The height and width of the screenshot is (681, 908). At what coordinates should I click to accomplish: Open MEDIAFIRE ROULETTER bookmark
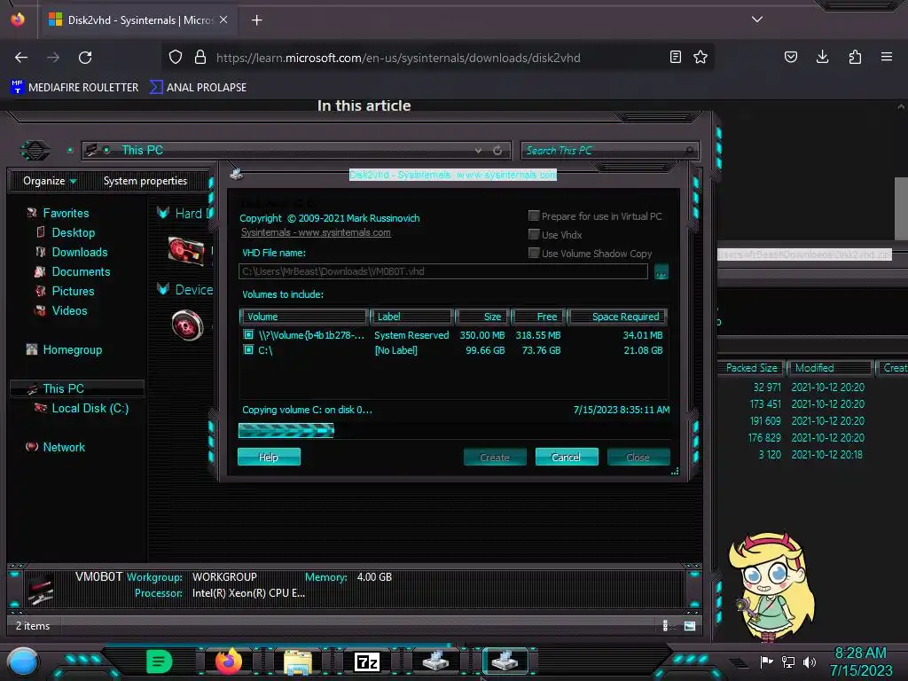(x=74, y=88)
